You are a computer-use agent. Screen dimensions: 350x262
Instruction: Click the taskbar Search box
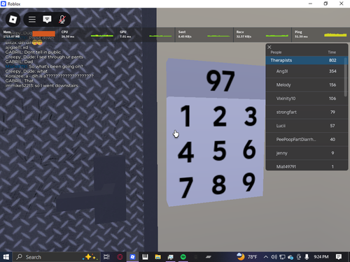56,257
